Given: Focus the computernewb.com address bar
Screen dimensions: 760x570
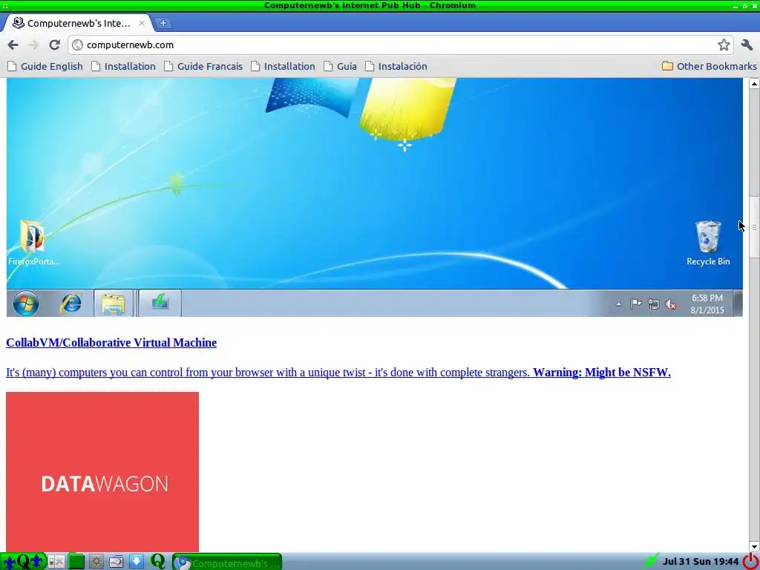Looking at the screenshot, I should click(x=393, y=45).
